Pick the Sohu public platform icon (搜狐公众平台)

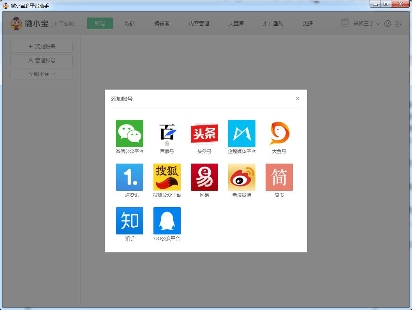[x=167, y=177]
